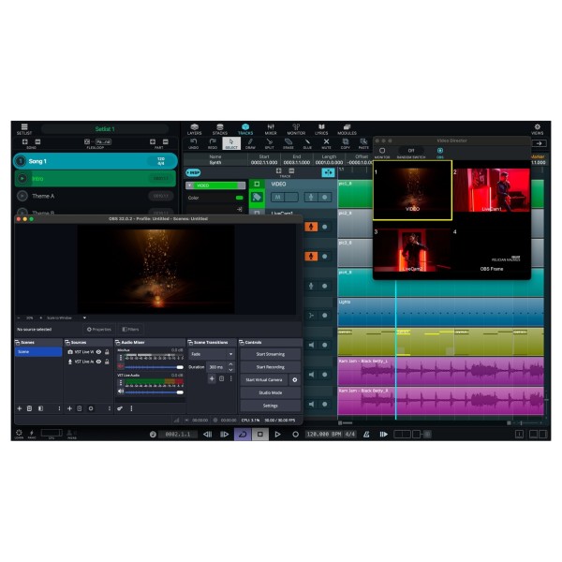
Task: Switch to the Layers tab
Action: tap(194, 129)
